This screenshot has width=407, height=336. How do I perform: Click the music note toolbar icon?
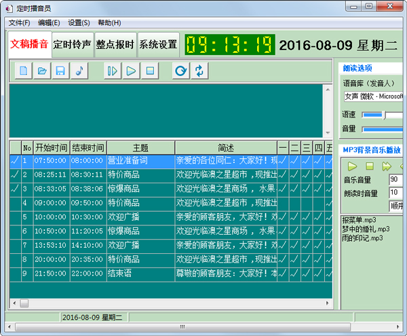79,71
